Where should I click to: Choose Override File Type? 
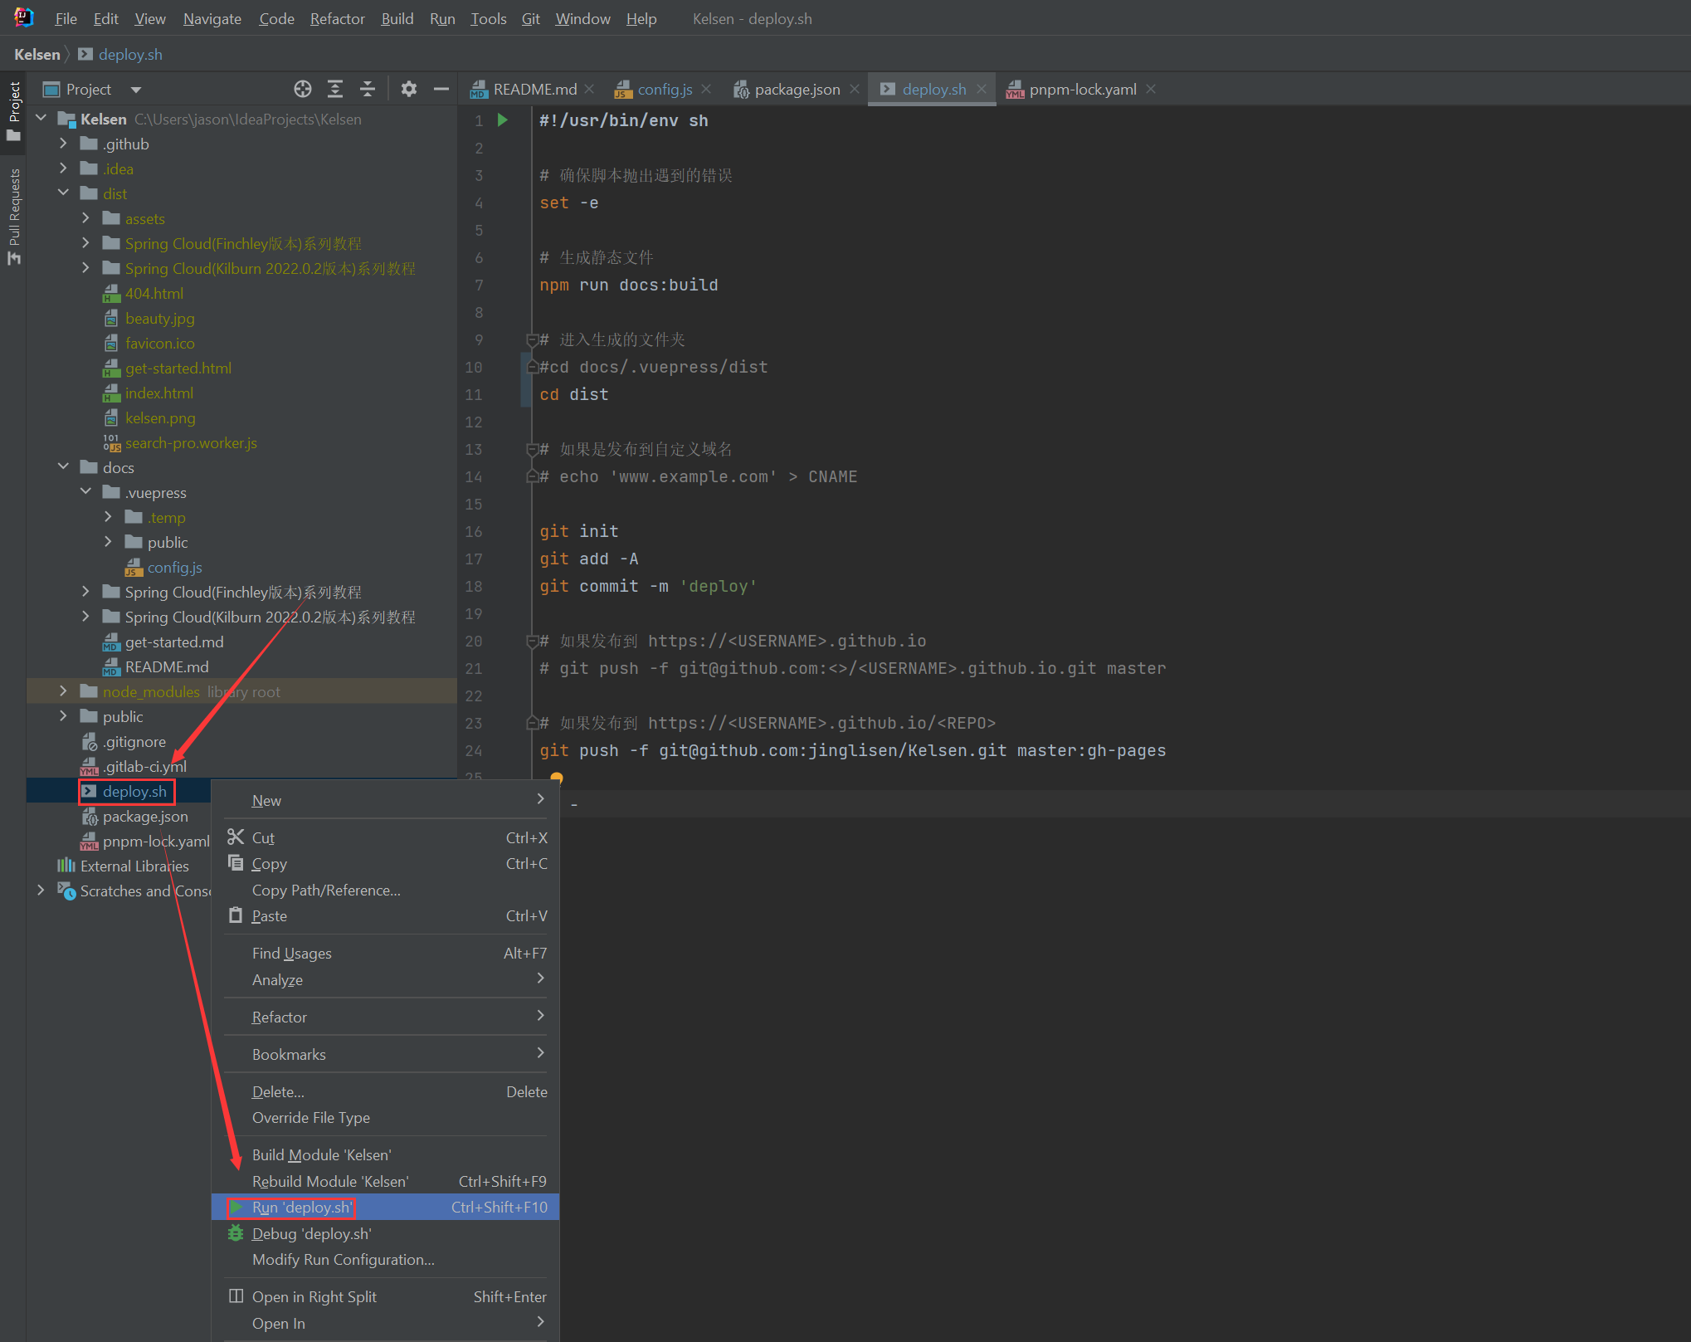pos(386,1118)
